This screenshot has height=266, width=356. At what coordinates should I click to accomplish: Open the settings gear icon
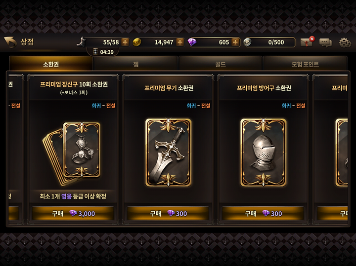345,42
